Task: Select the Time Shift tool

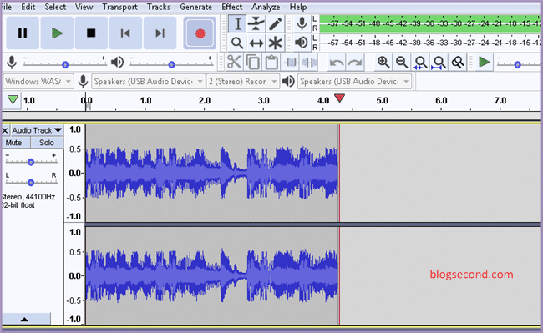Action: point(256,43)
